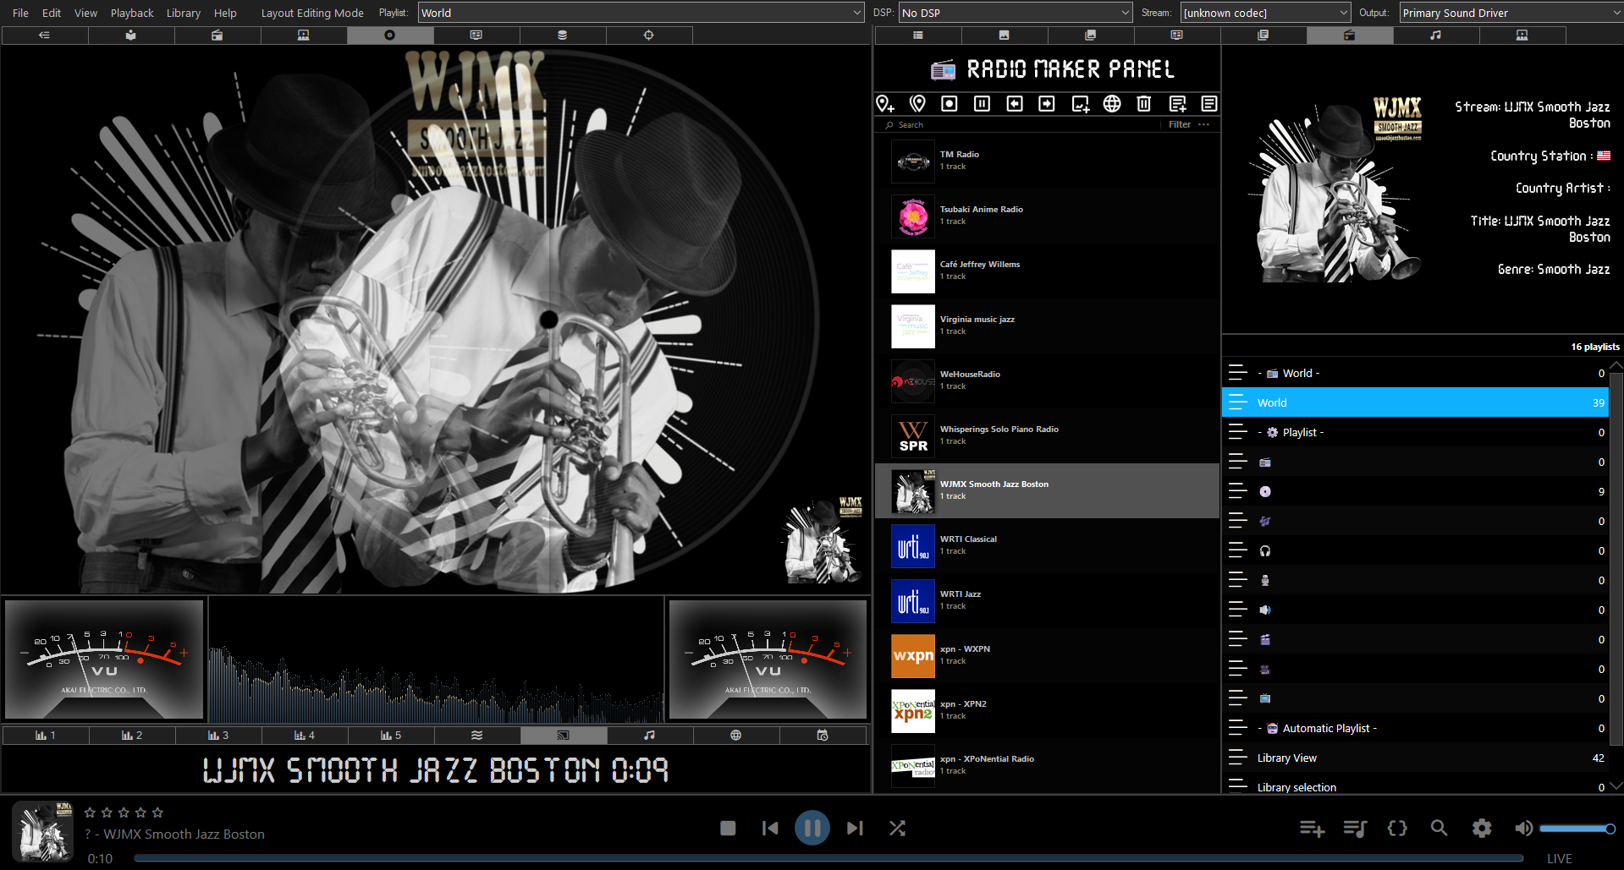1624x870 pixels.
Task: Click the record icon in Radio Maker Panel
Action: click(x=950, y=103)
